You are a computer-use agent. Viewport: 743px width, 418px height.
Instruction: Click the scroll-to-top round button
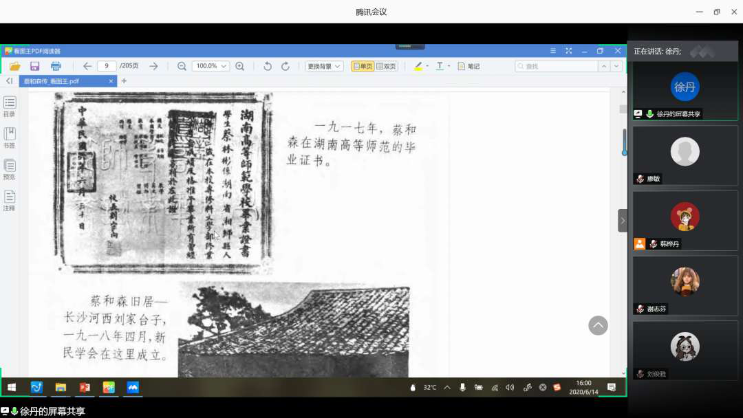(598, 325)
